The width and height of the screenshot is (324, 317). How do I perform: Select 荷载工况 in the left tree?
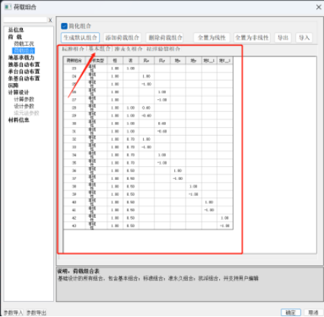point(24,43)
